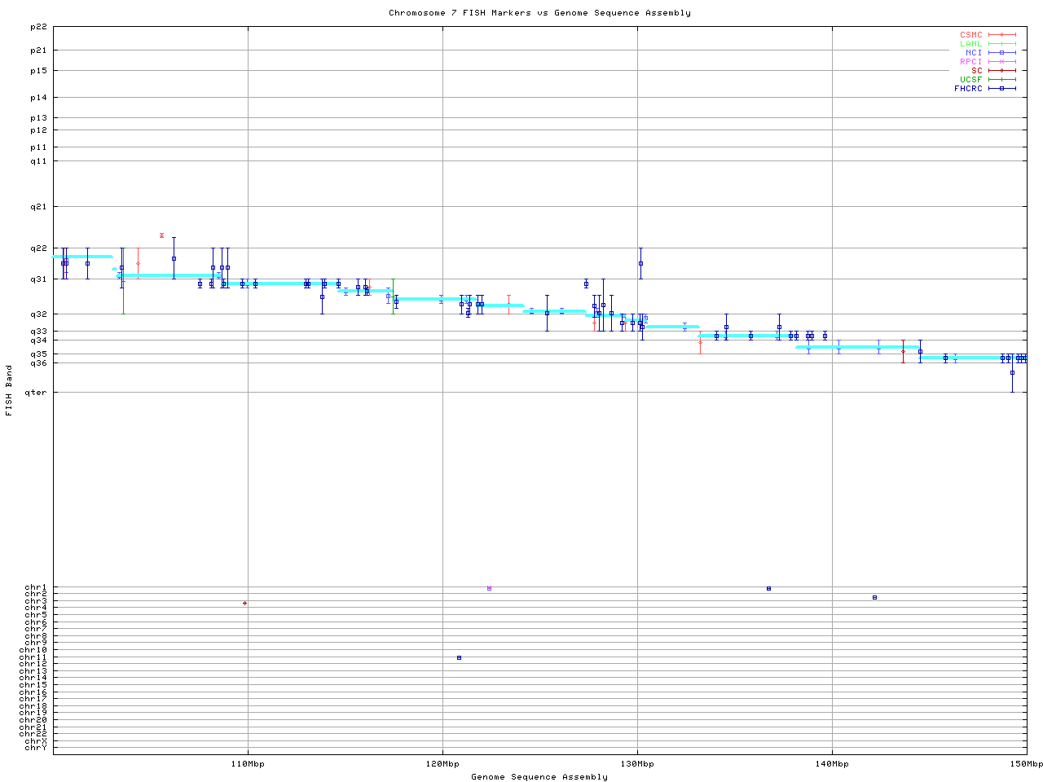Click the black square marker on the chr11 row

point(459,657)
